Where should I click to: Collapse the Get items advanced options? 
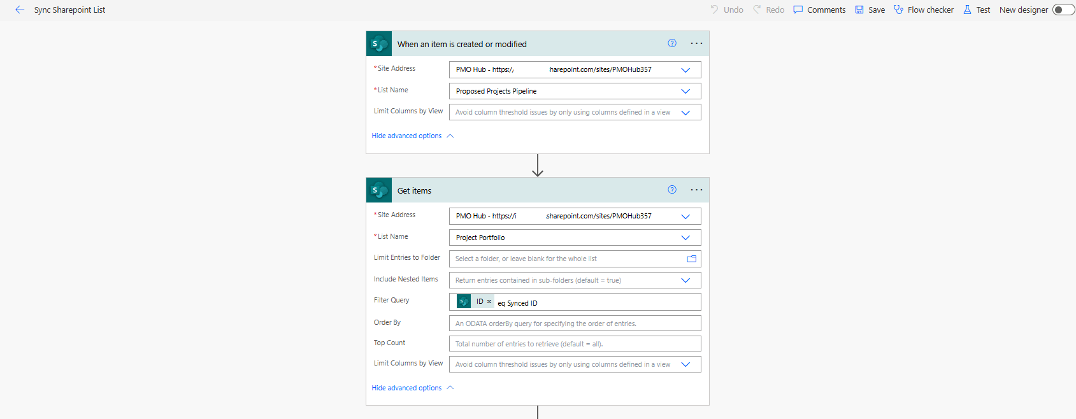(x=412, y=388)
